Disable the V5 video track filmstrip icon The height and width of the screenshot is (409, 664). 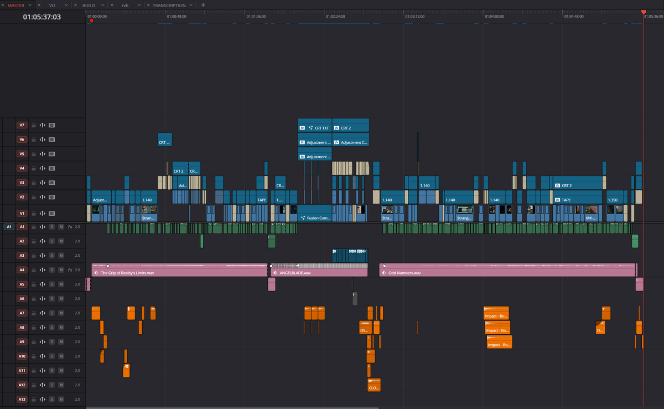pyautogui.click(x=51, y=154)
